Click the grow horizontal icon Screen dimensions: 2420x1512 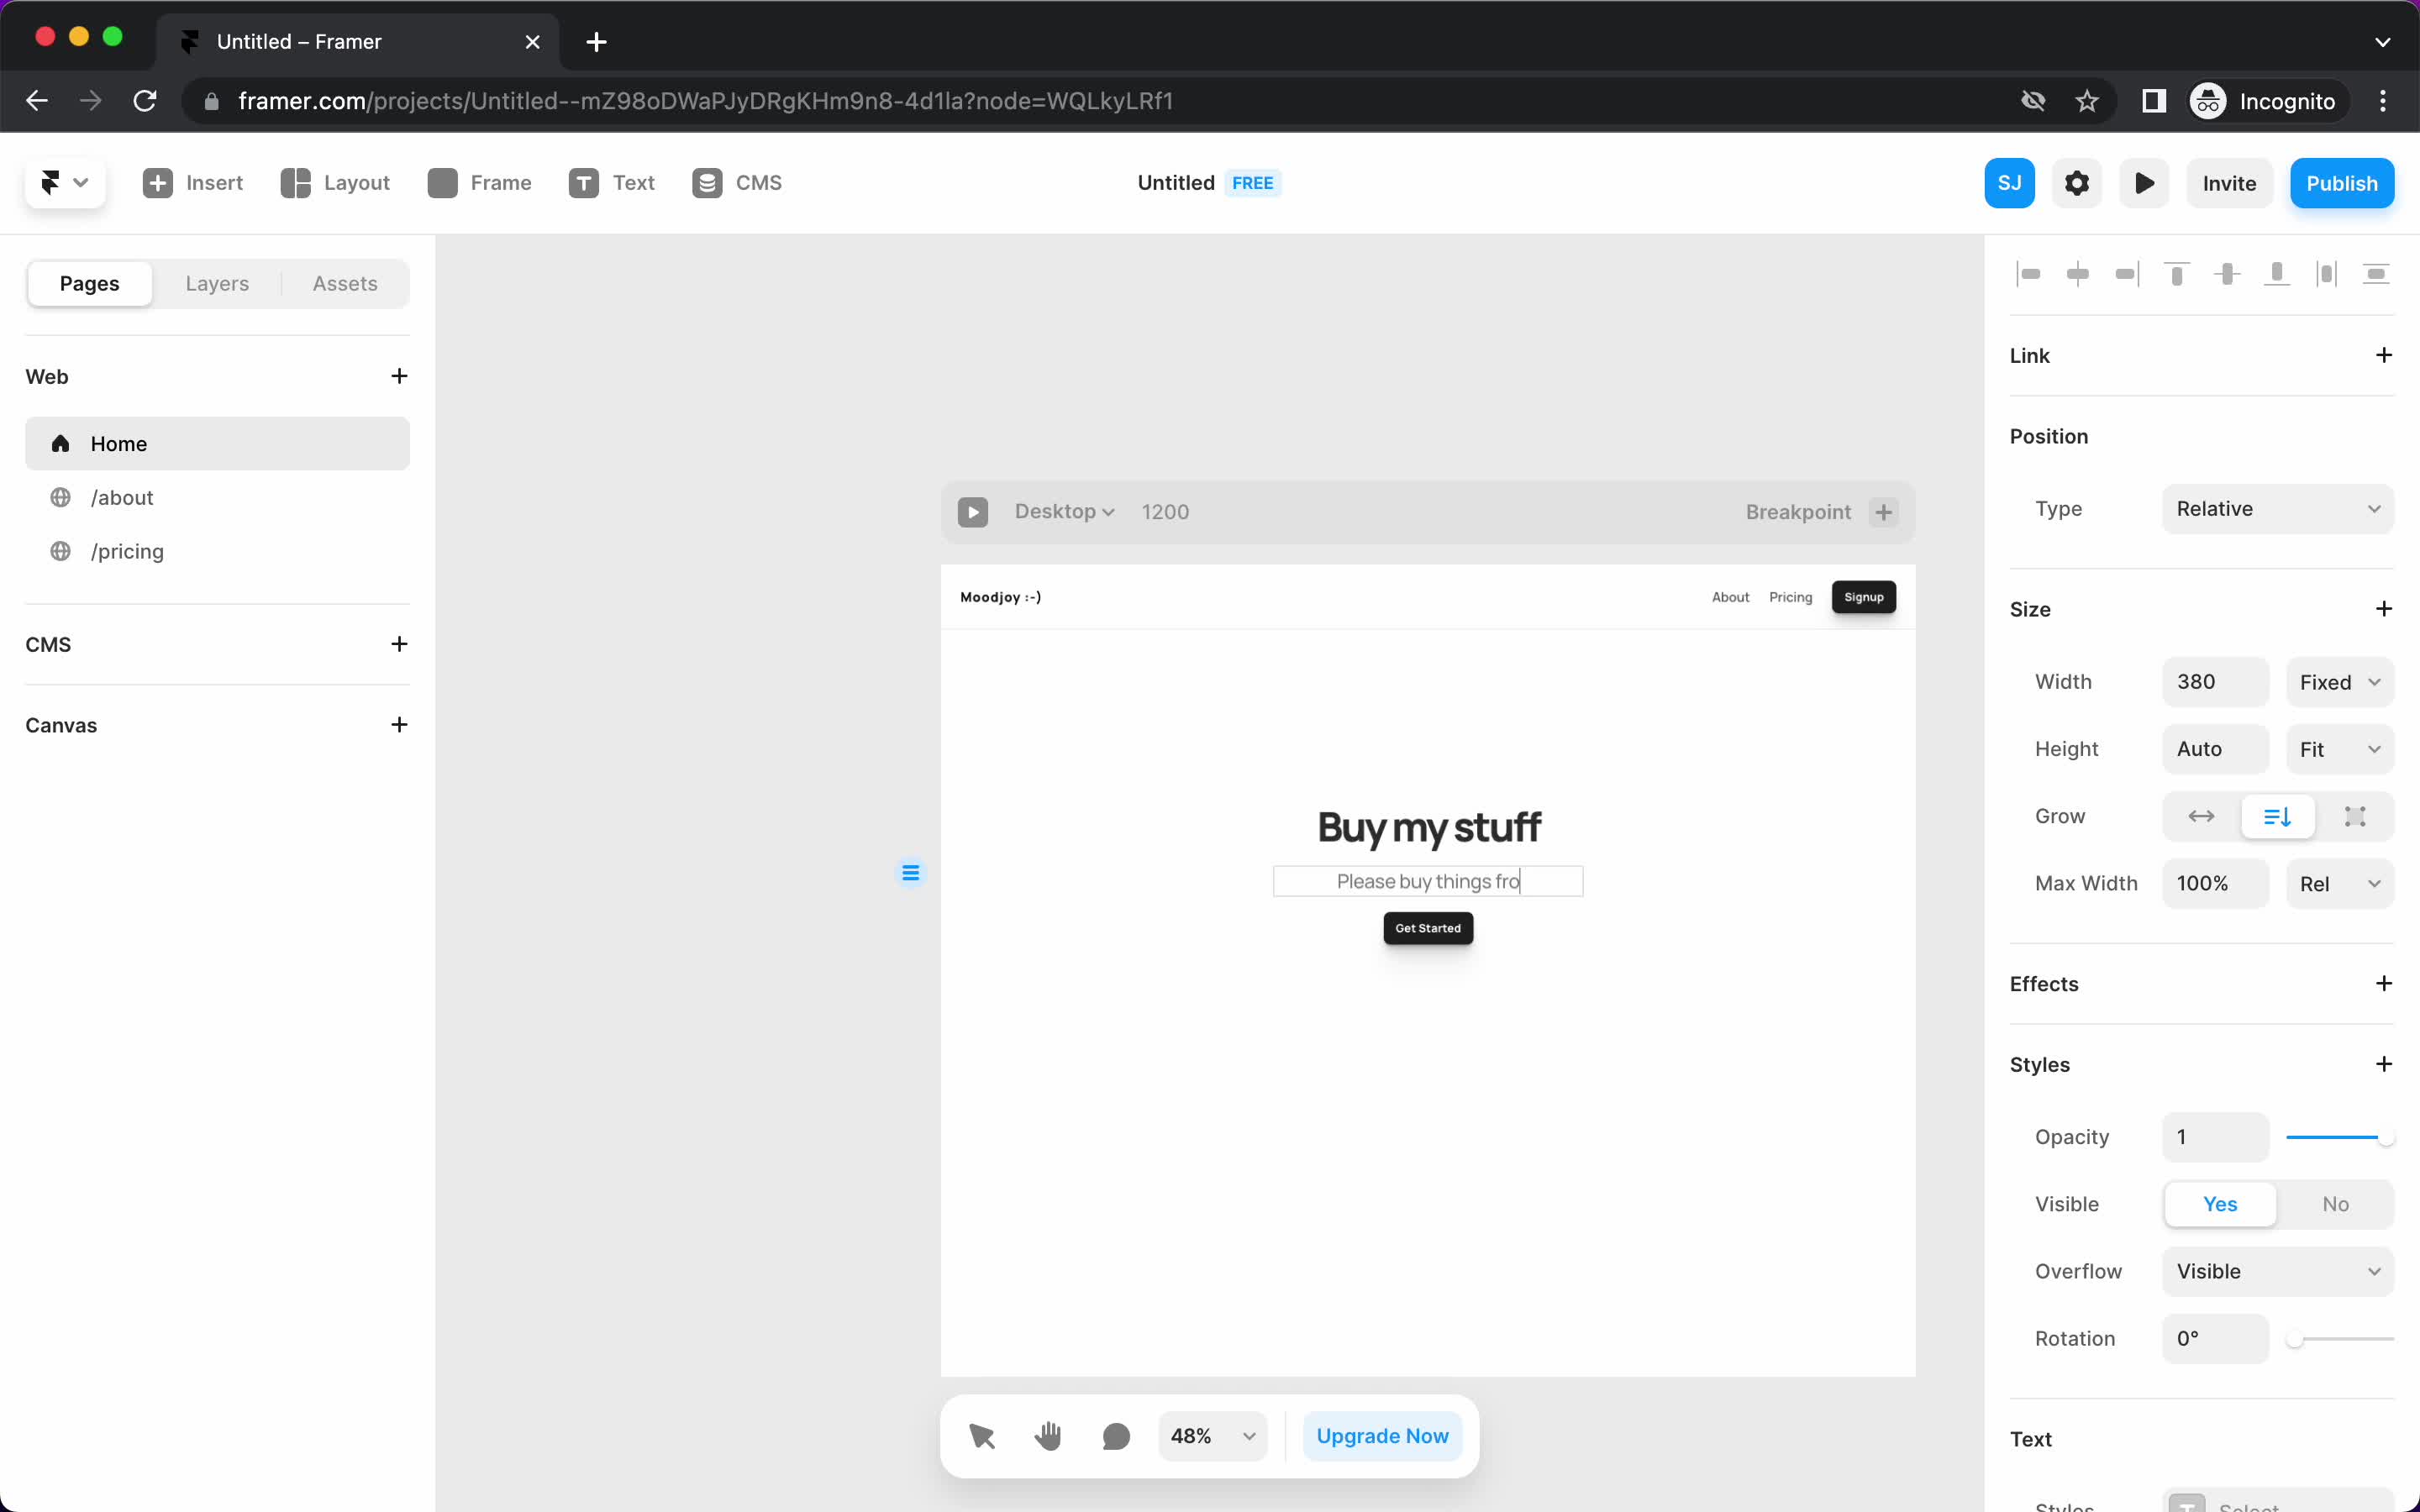pyautogui.click(x=2202, y=816)
